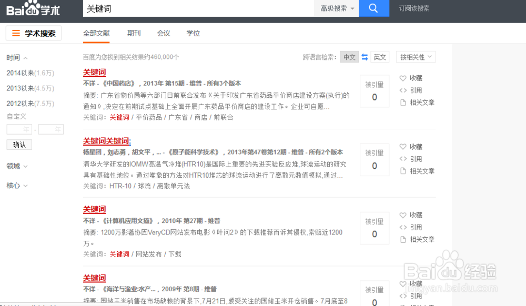The width and height of the screenshot is (526, 306).
Task: Confirm custom year range with 确认
Action: (x=19, y=145)
